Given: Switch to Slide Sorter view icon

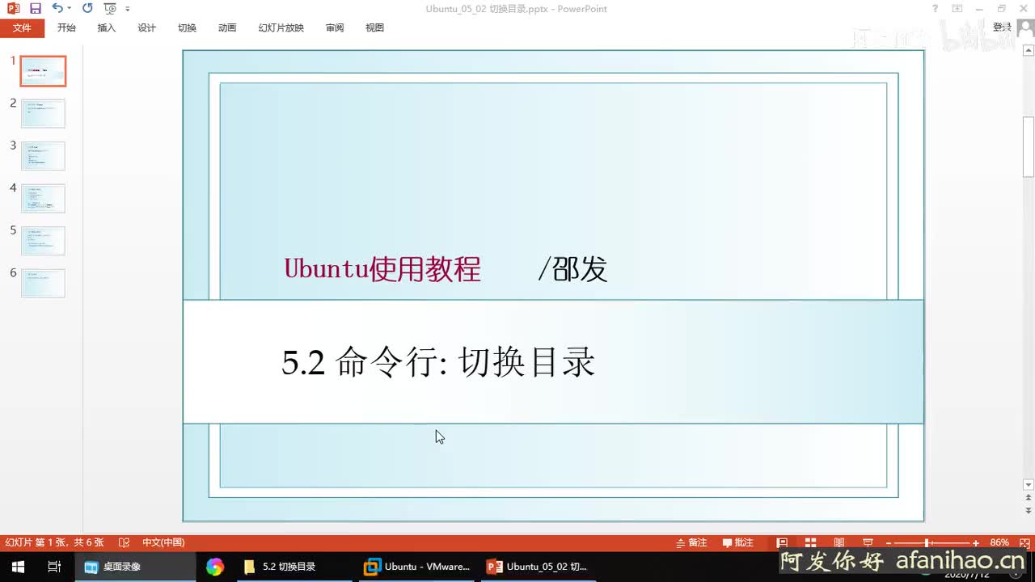Looking at the screenshot, I should [810, 542].
